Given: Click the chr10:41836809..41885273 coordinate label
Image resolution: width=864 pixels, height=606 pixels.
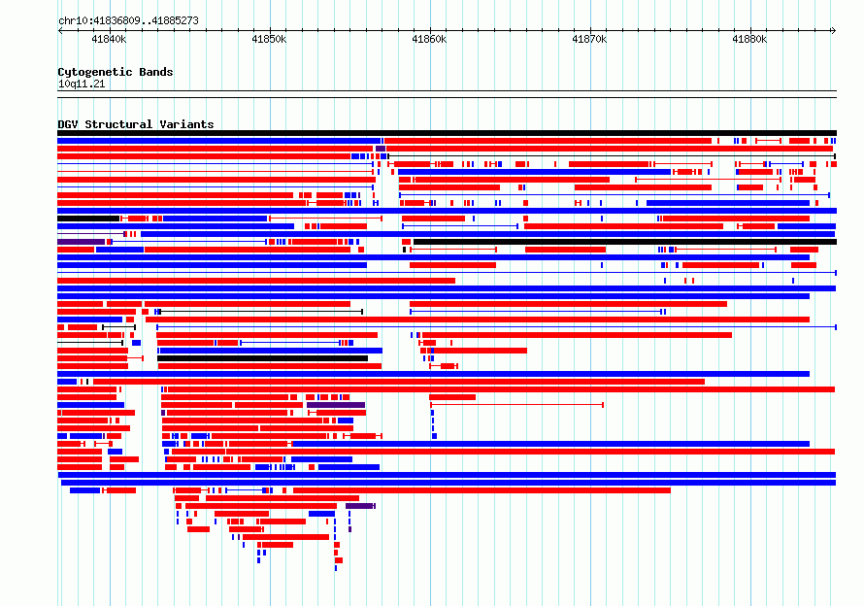Looking at the screenshot, I should 128,20.
